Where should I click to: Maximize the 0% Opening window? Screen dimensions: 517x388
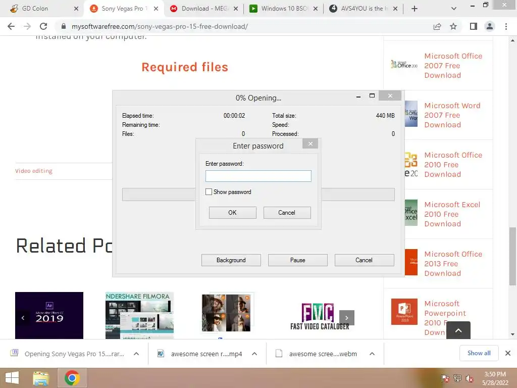(x=372, y=95)
